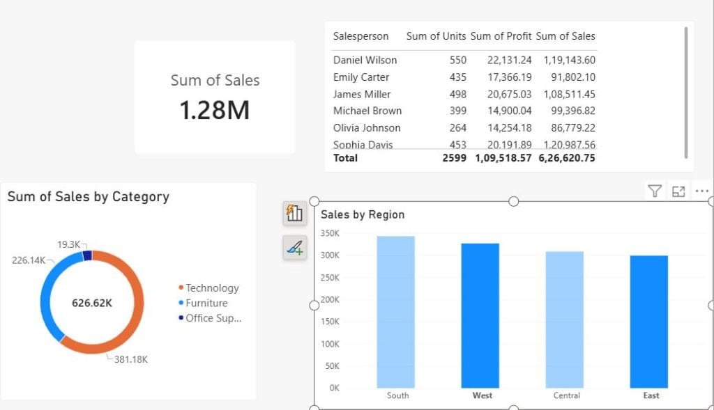Click the South axis label
Image resolution: width=714 pixels, height=410 pixels.
[397, 395]
